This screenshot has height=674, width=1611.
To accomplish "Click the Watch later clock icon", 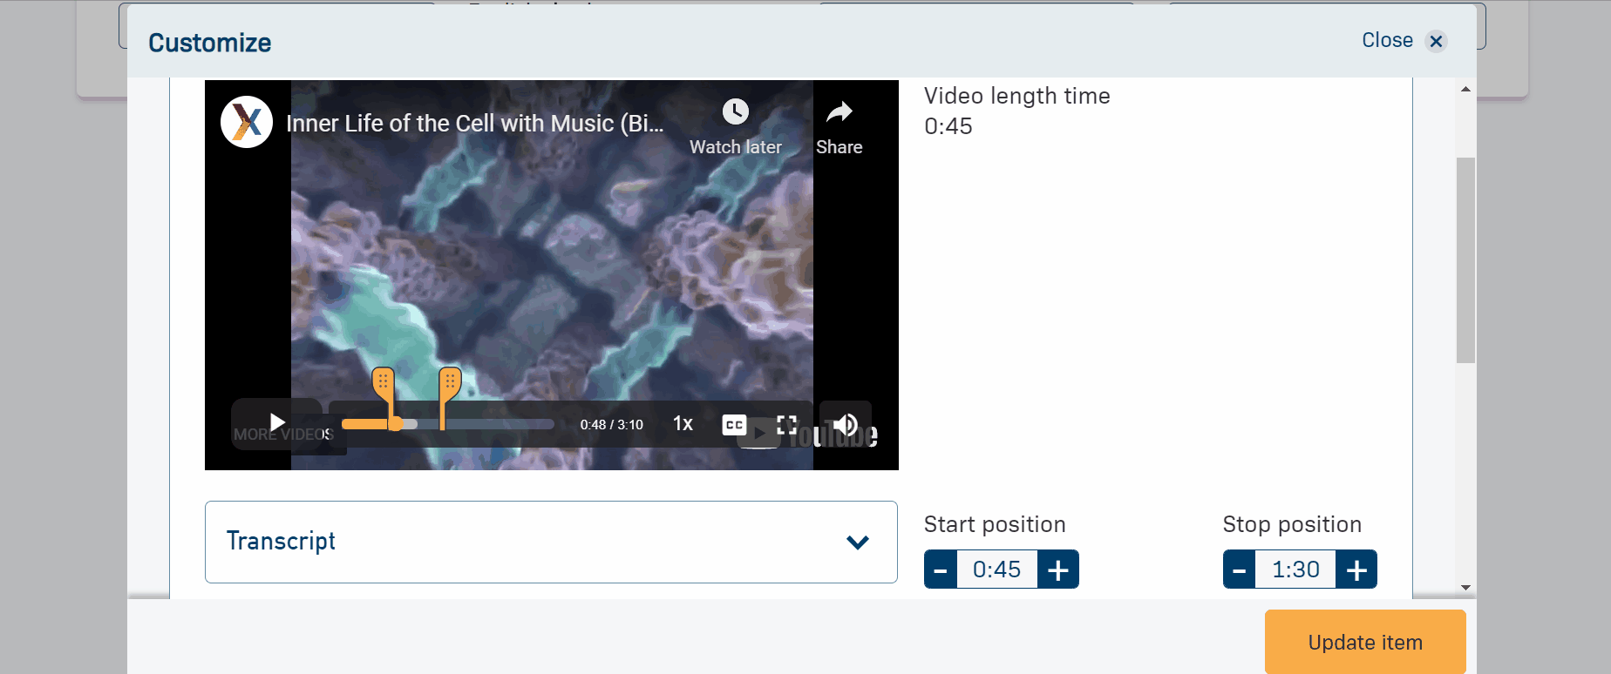I will coord(736,111).
